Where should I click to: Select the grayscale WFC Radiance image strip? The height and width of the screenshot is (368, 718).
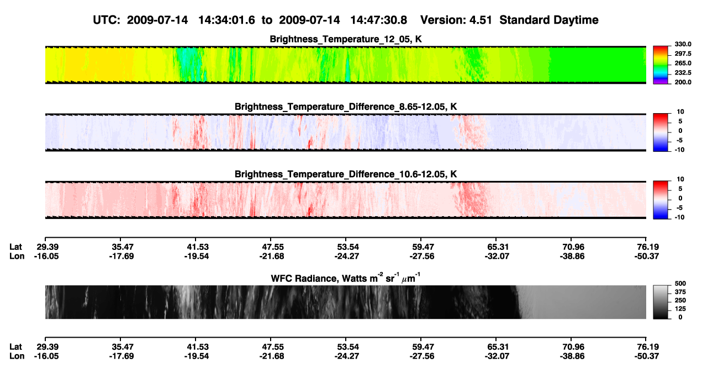point(346,302)
